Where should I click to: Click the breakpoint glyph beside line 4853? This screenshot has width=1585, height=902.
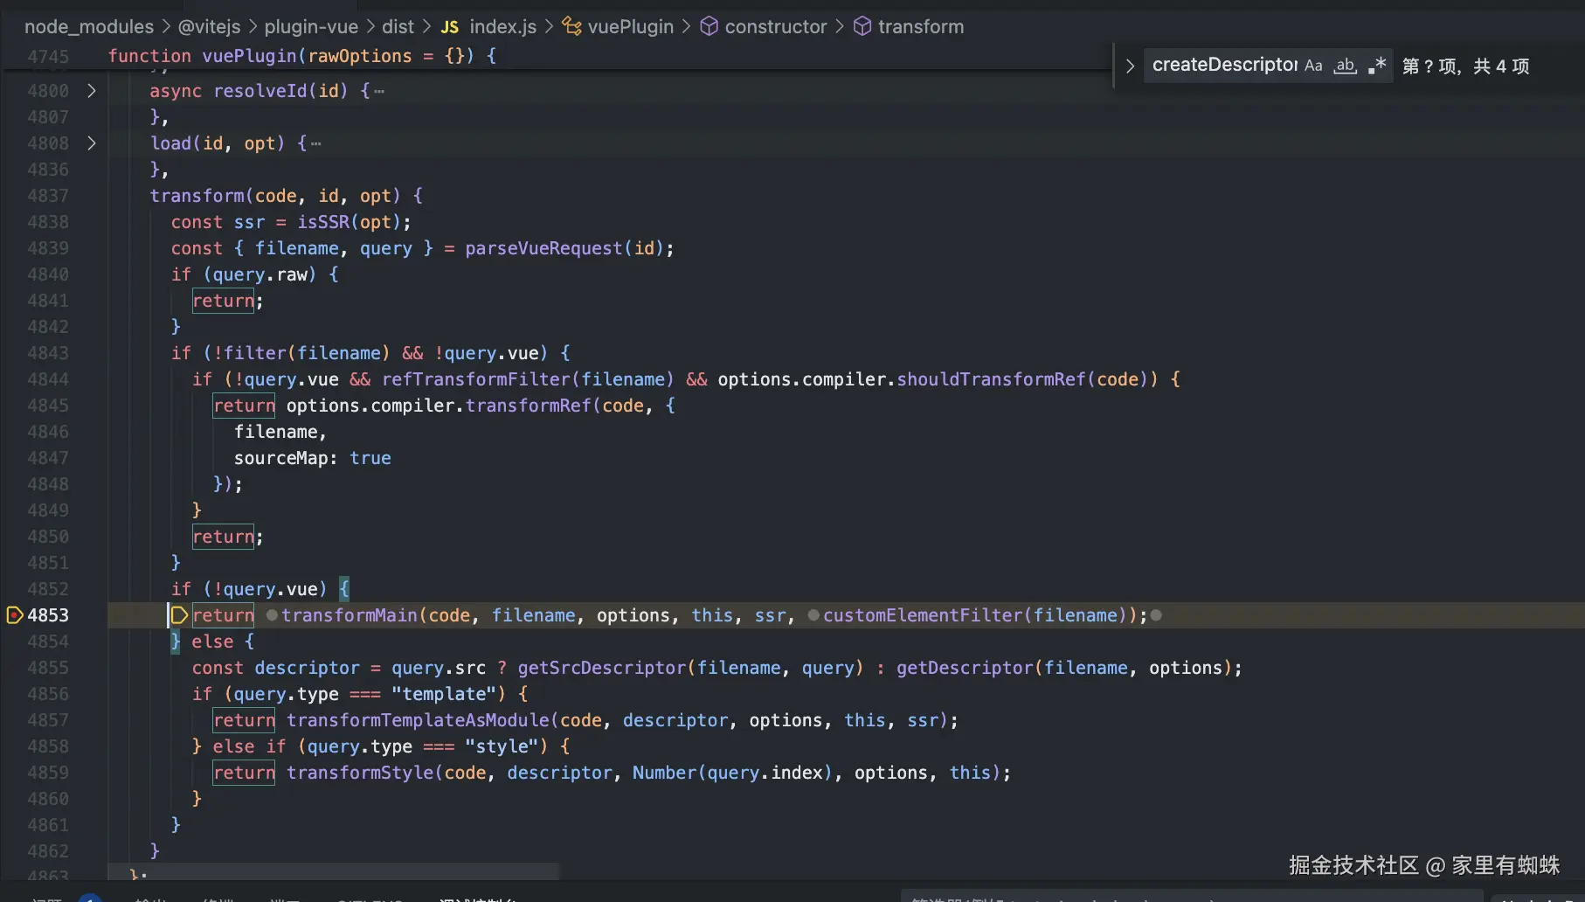[14, 615]
